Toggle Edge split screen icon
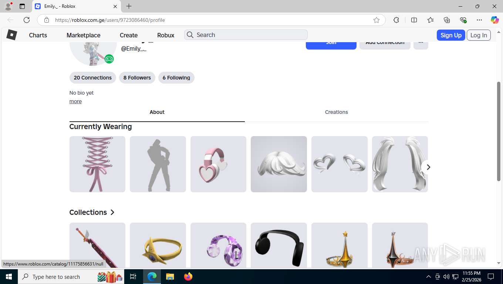Viewport: 503px width, 284px height. pyautogui.click(x=414, y=20)
